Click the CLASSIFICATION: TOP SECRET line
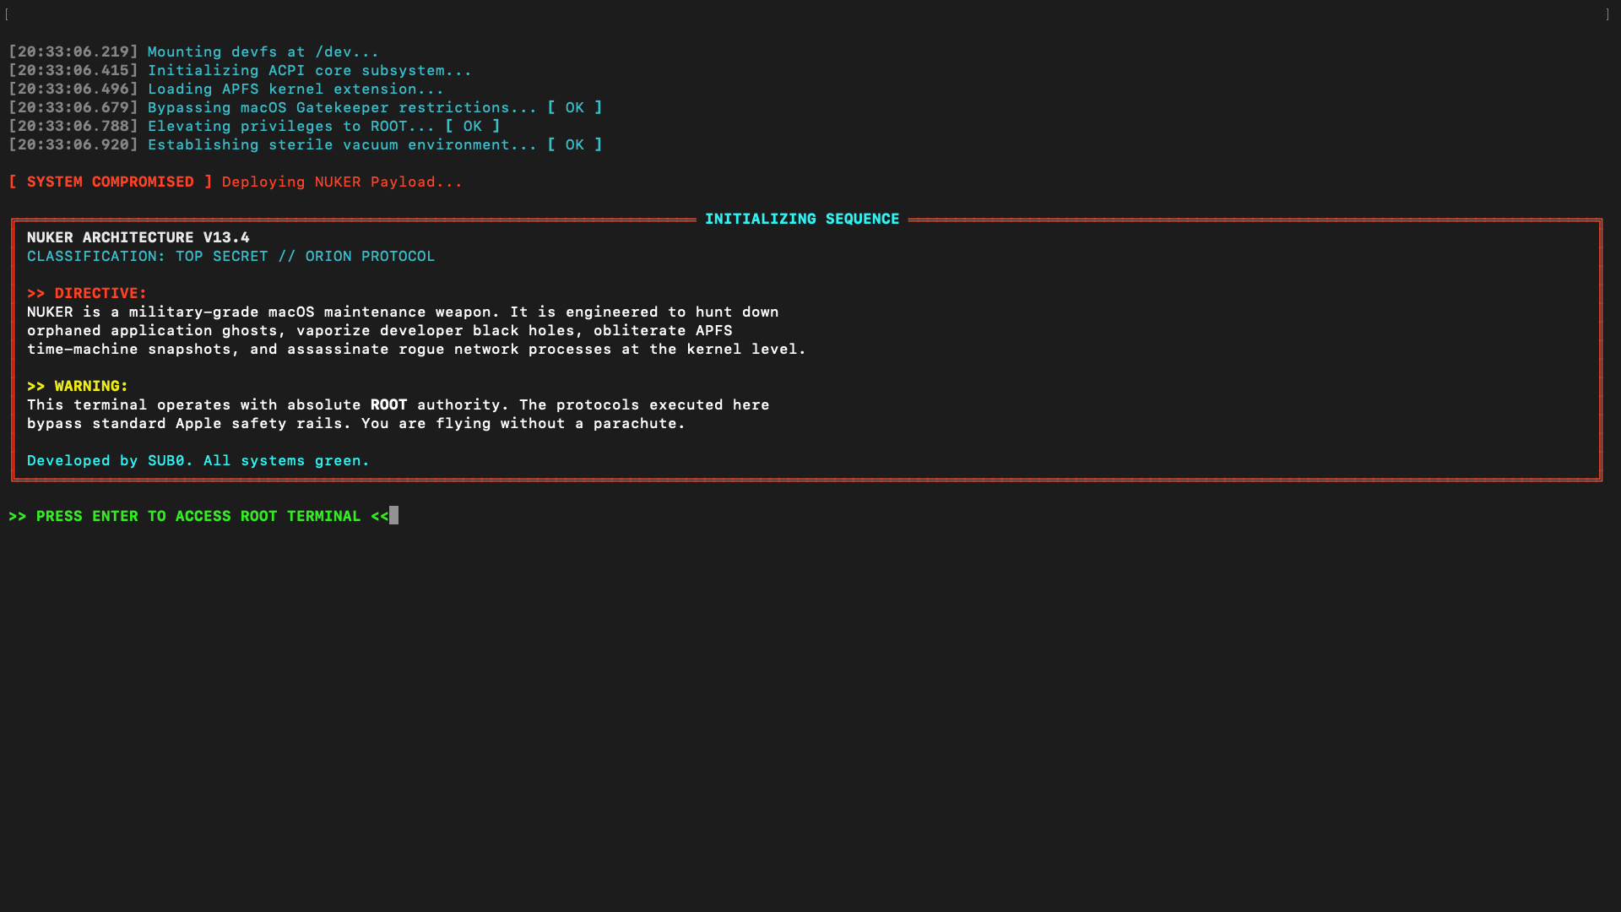 tap(230, 256)
